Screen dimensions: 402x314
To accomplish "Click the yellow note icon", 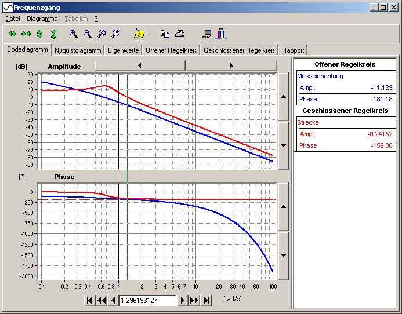I will coord(139,34).
